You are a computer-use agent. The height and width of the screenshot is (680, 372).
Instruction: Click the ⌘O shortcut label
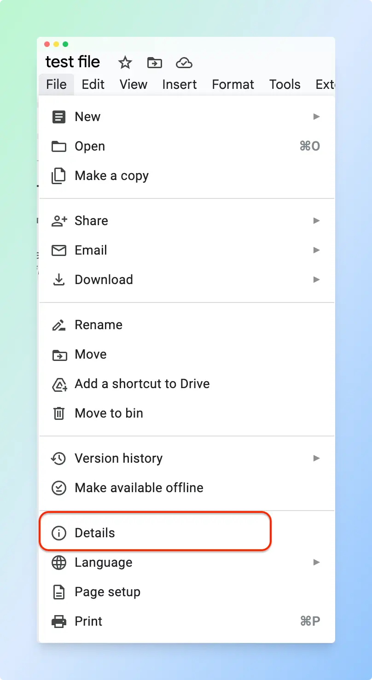(x=310, y=146)
